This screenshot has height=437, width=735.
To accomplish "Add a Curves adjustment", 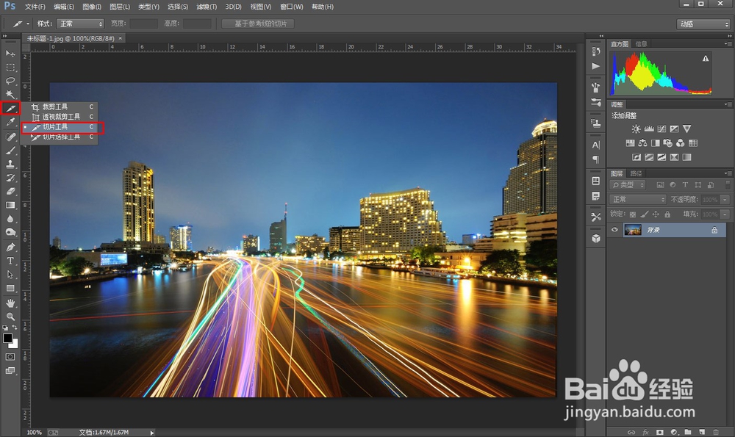I will coord(661,129).
